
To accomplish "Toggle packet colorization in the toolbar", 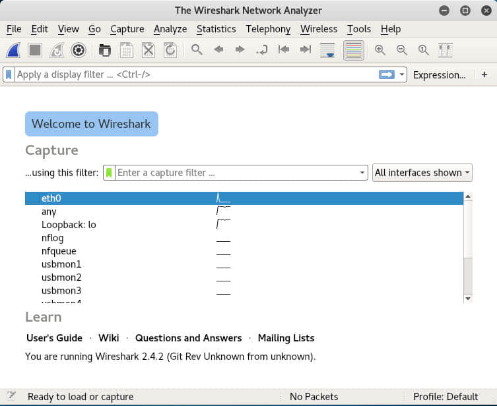I will click(354, 50).
